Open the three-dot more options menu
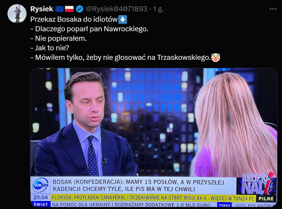The height and width of the screenshot is (209, 282). coord(273,9)
